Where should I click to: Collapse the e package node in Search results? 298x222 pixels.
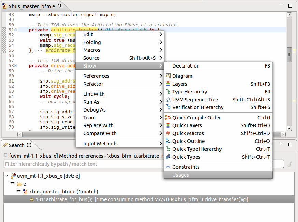click(x=12, y=184)
